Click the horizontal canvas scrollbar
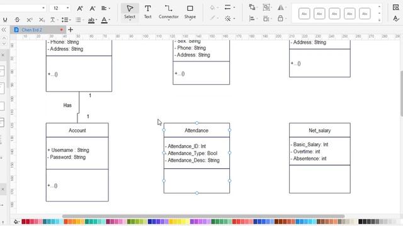The image size is (403, 226). coord(203,216)
